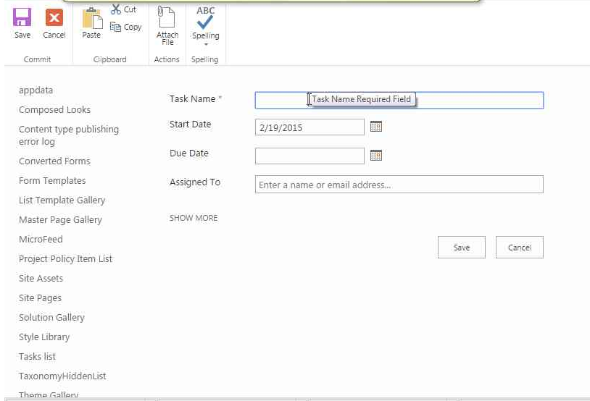Screen dimensions: 590x401
Task: Click the Assigned To people picker field
Action: coord(399,184)
